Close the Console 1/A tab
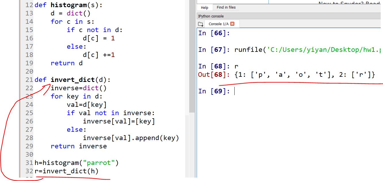 [232, 24]
